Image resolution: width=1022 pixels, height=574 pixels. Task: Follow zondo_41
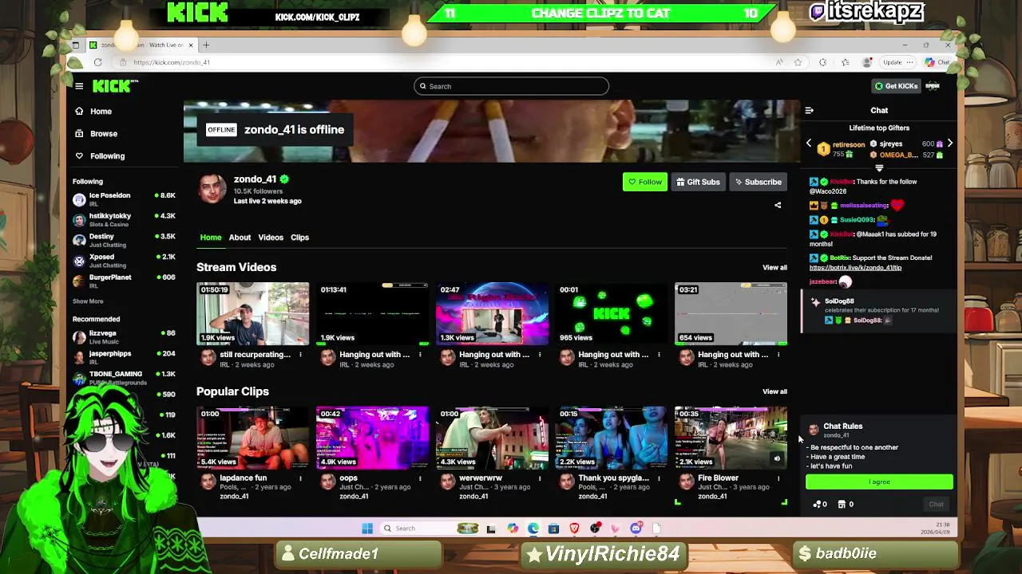(x=644, y=182)
